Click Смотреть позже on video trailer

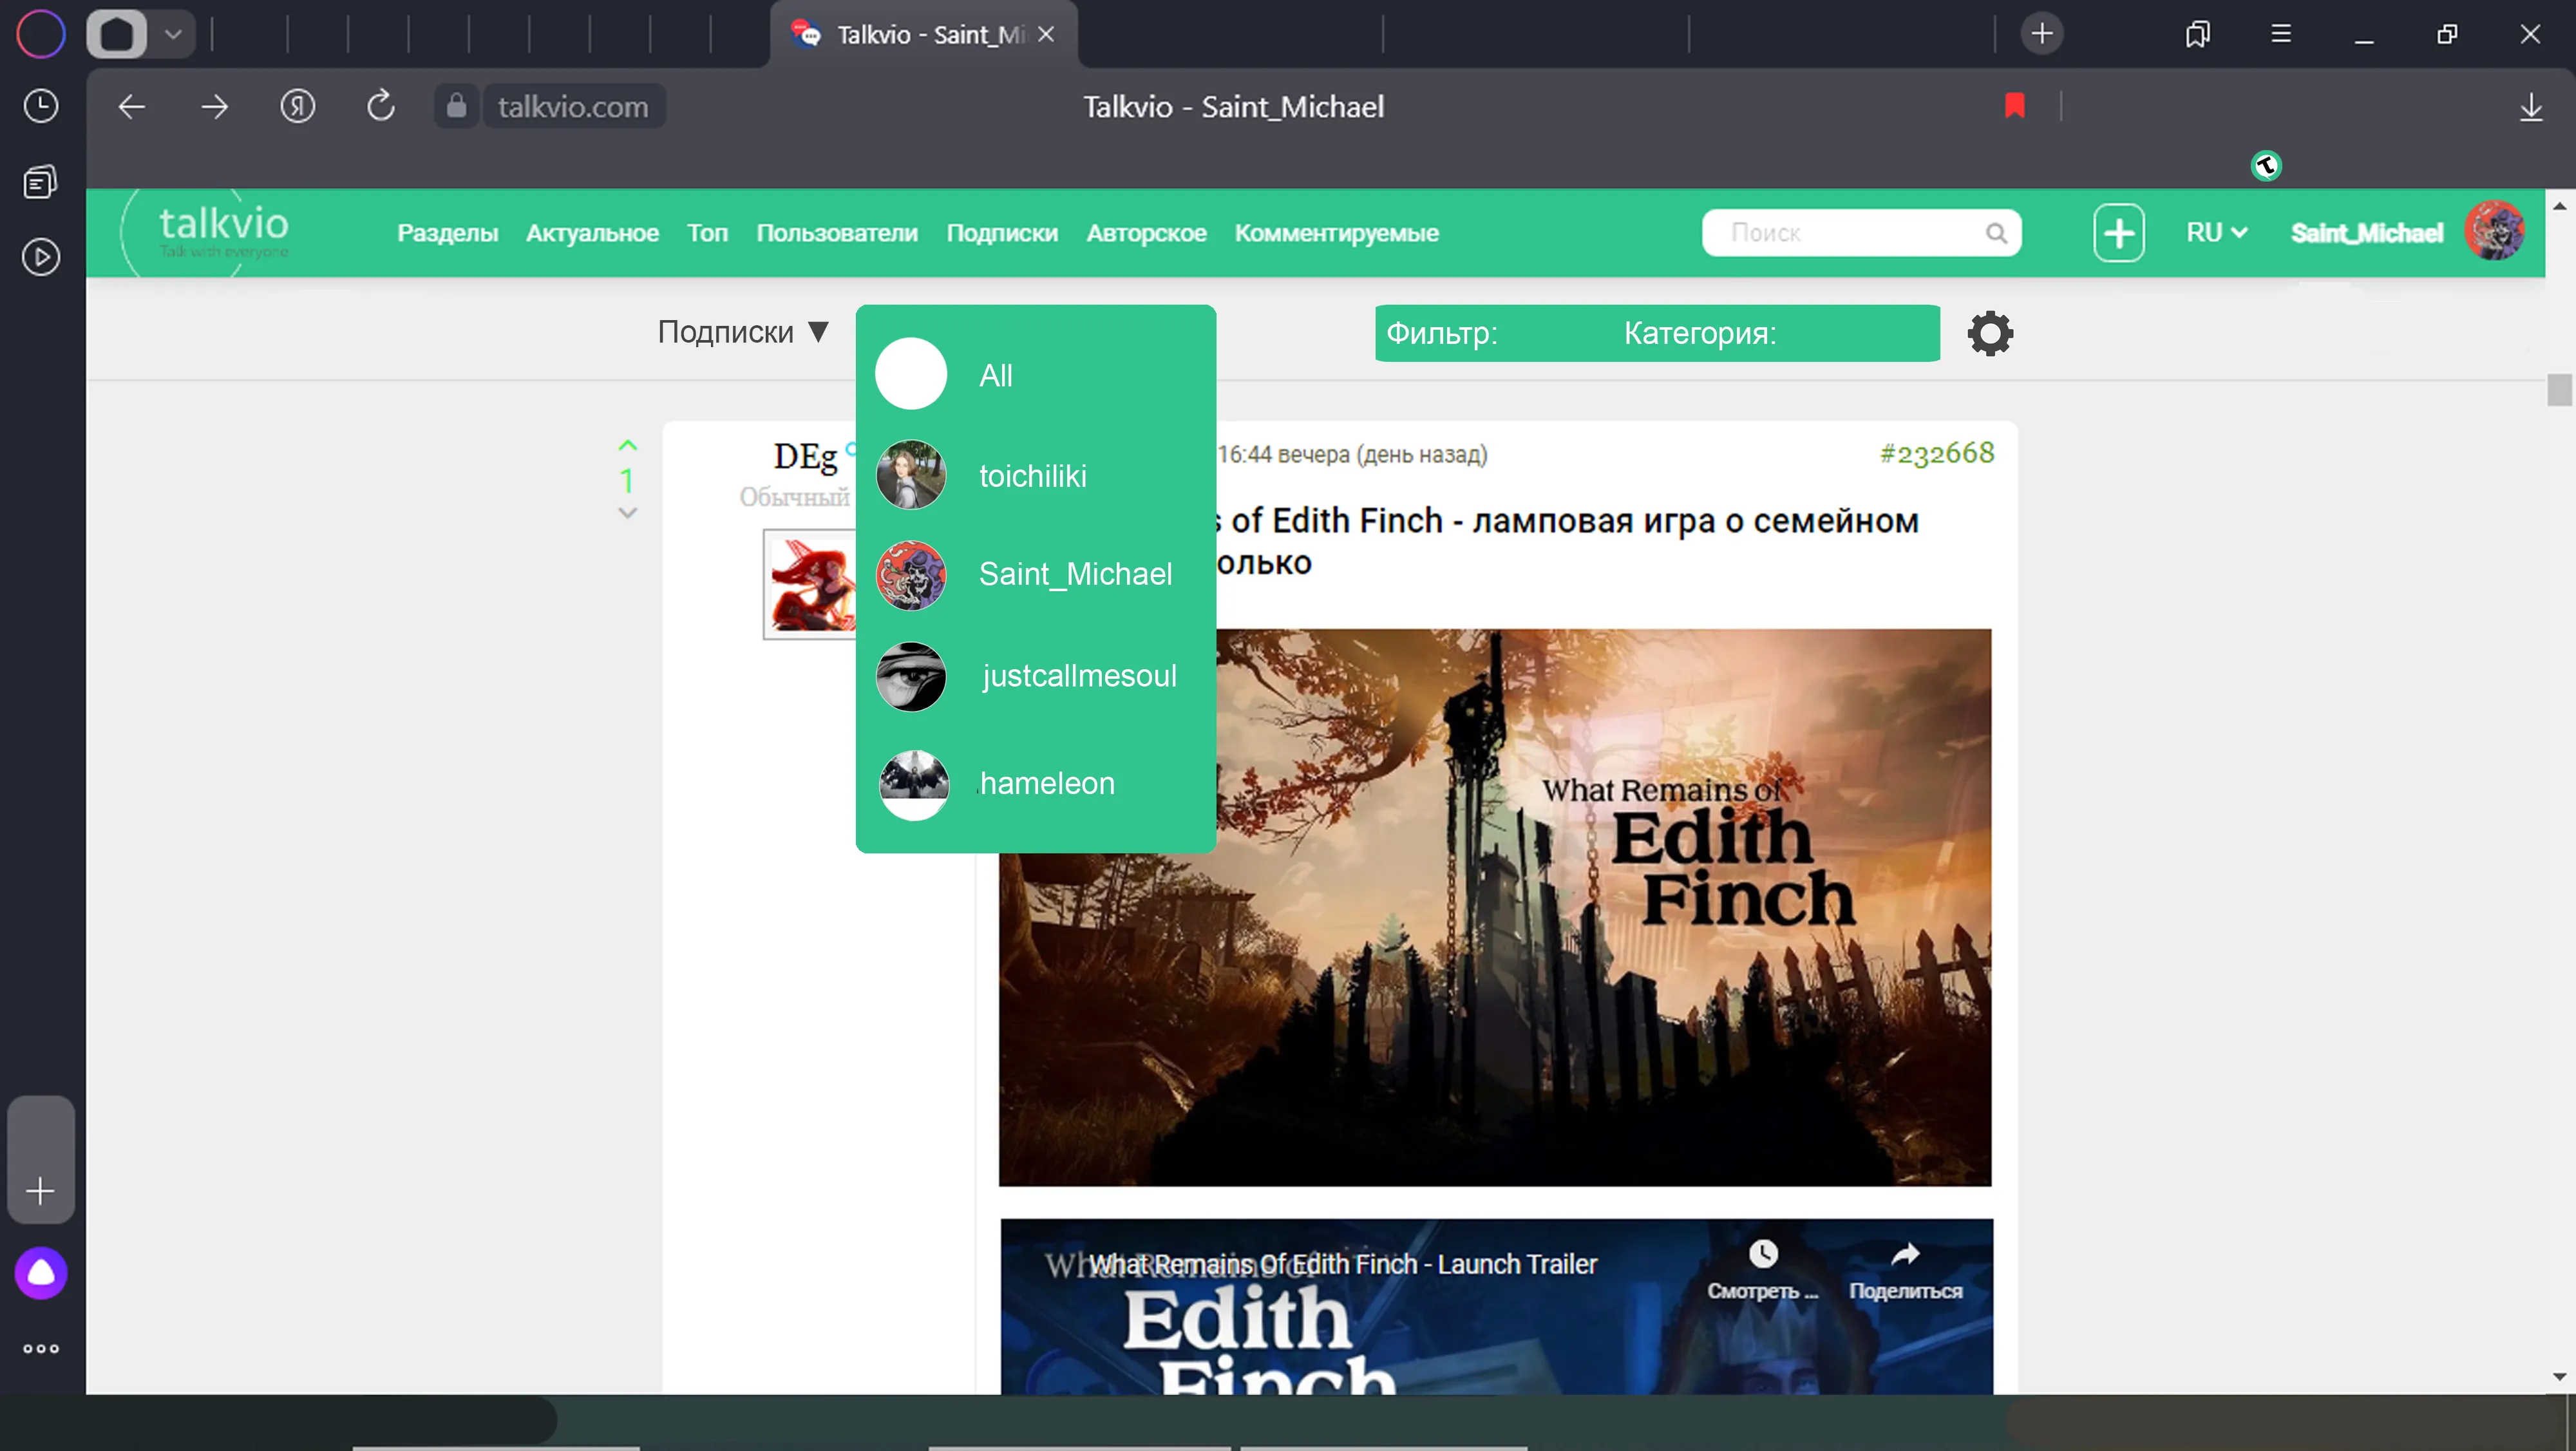coord(1763,1270)
